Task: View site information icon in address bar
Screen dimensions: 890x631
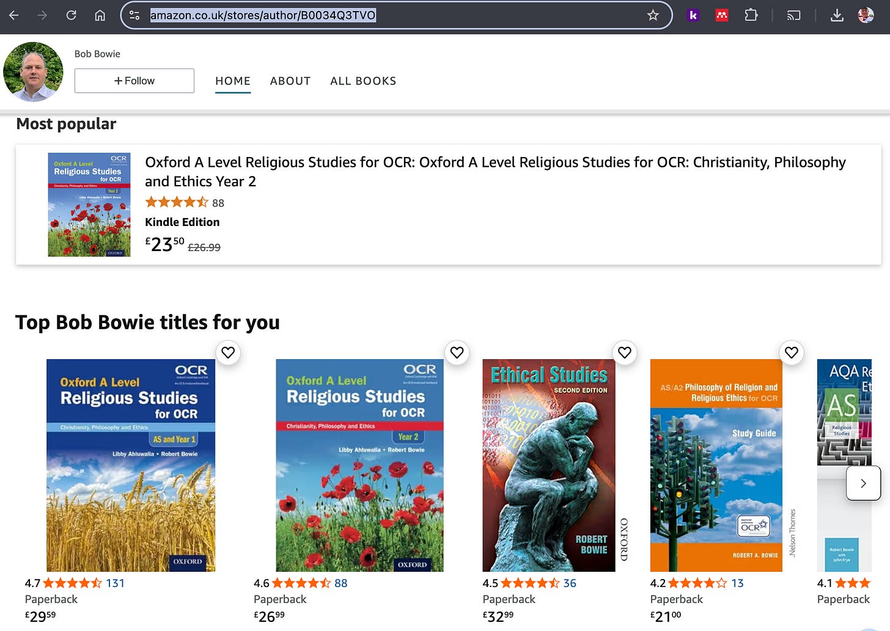Action: click(x=134, y=15)
